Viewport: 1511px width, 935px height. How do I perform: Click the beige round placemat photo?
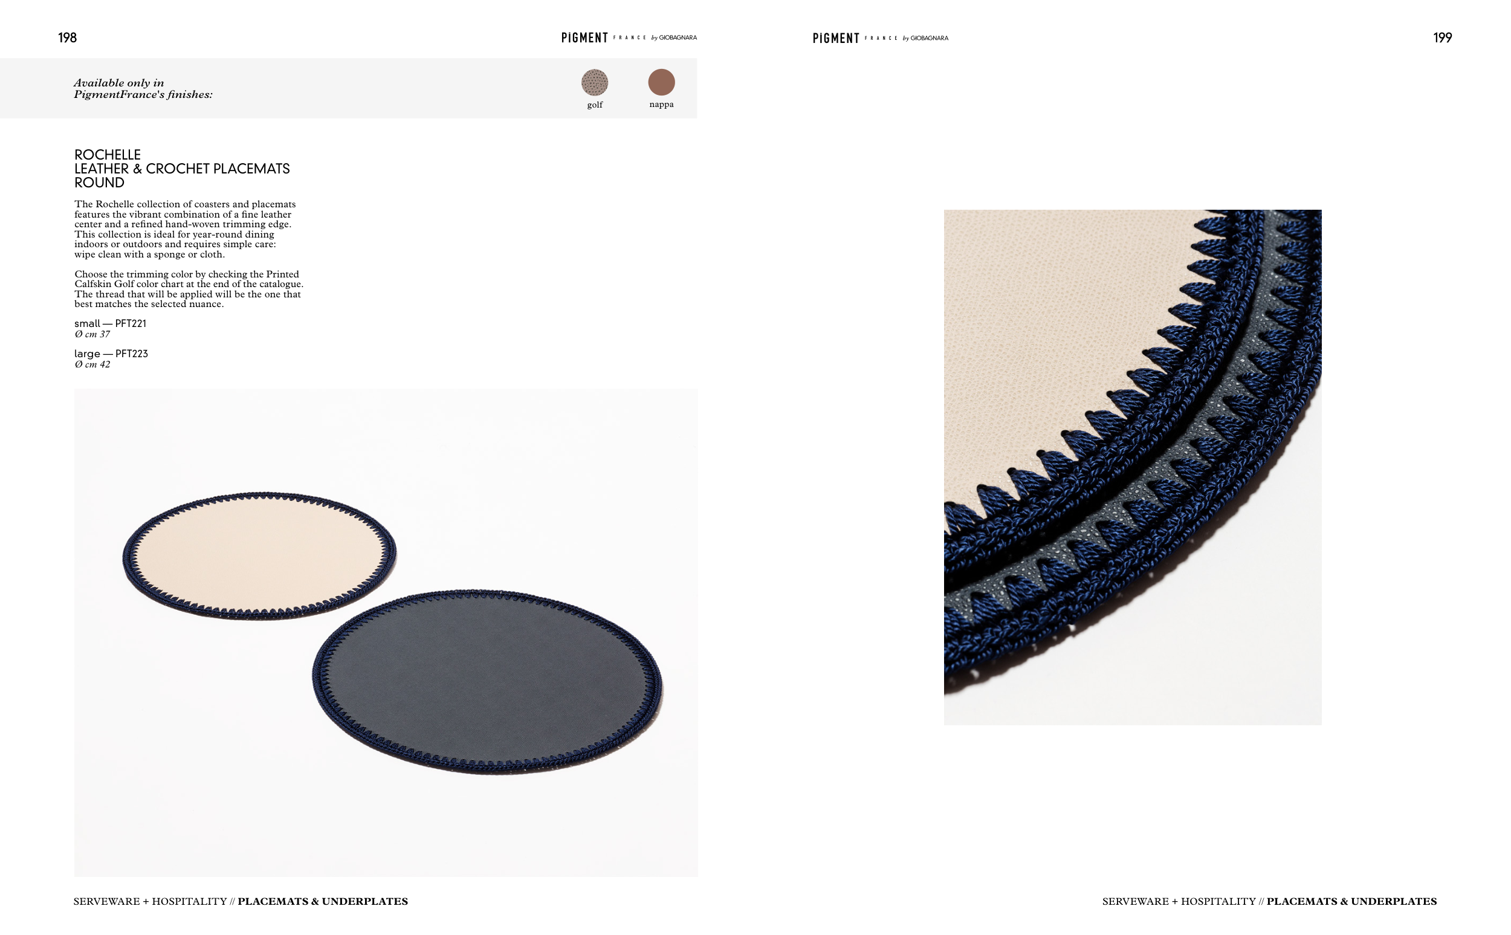point(259,556)
